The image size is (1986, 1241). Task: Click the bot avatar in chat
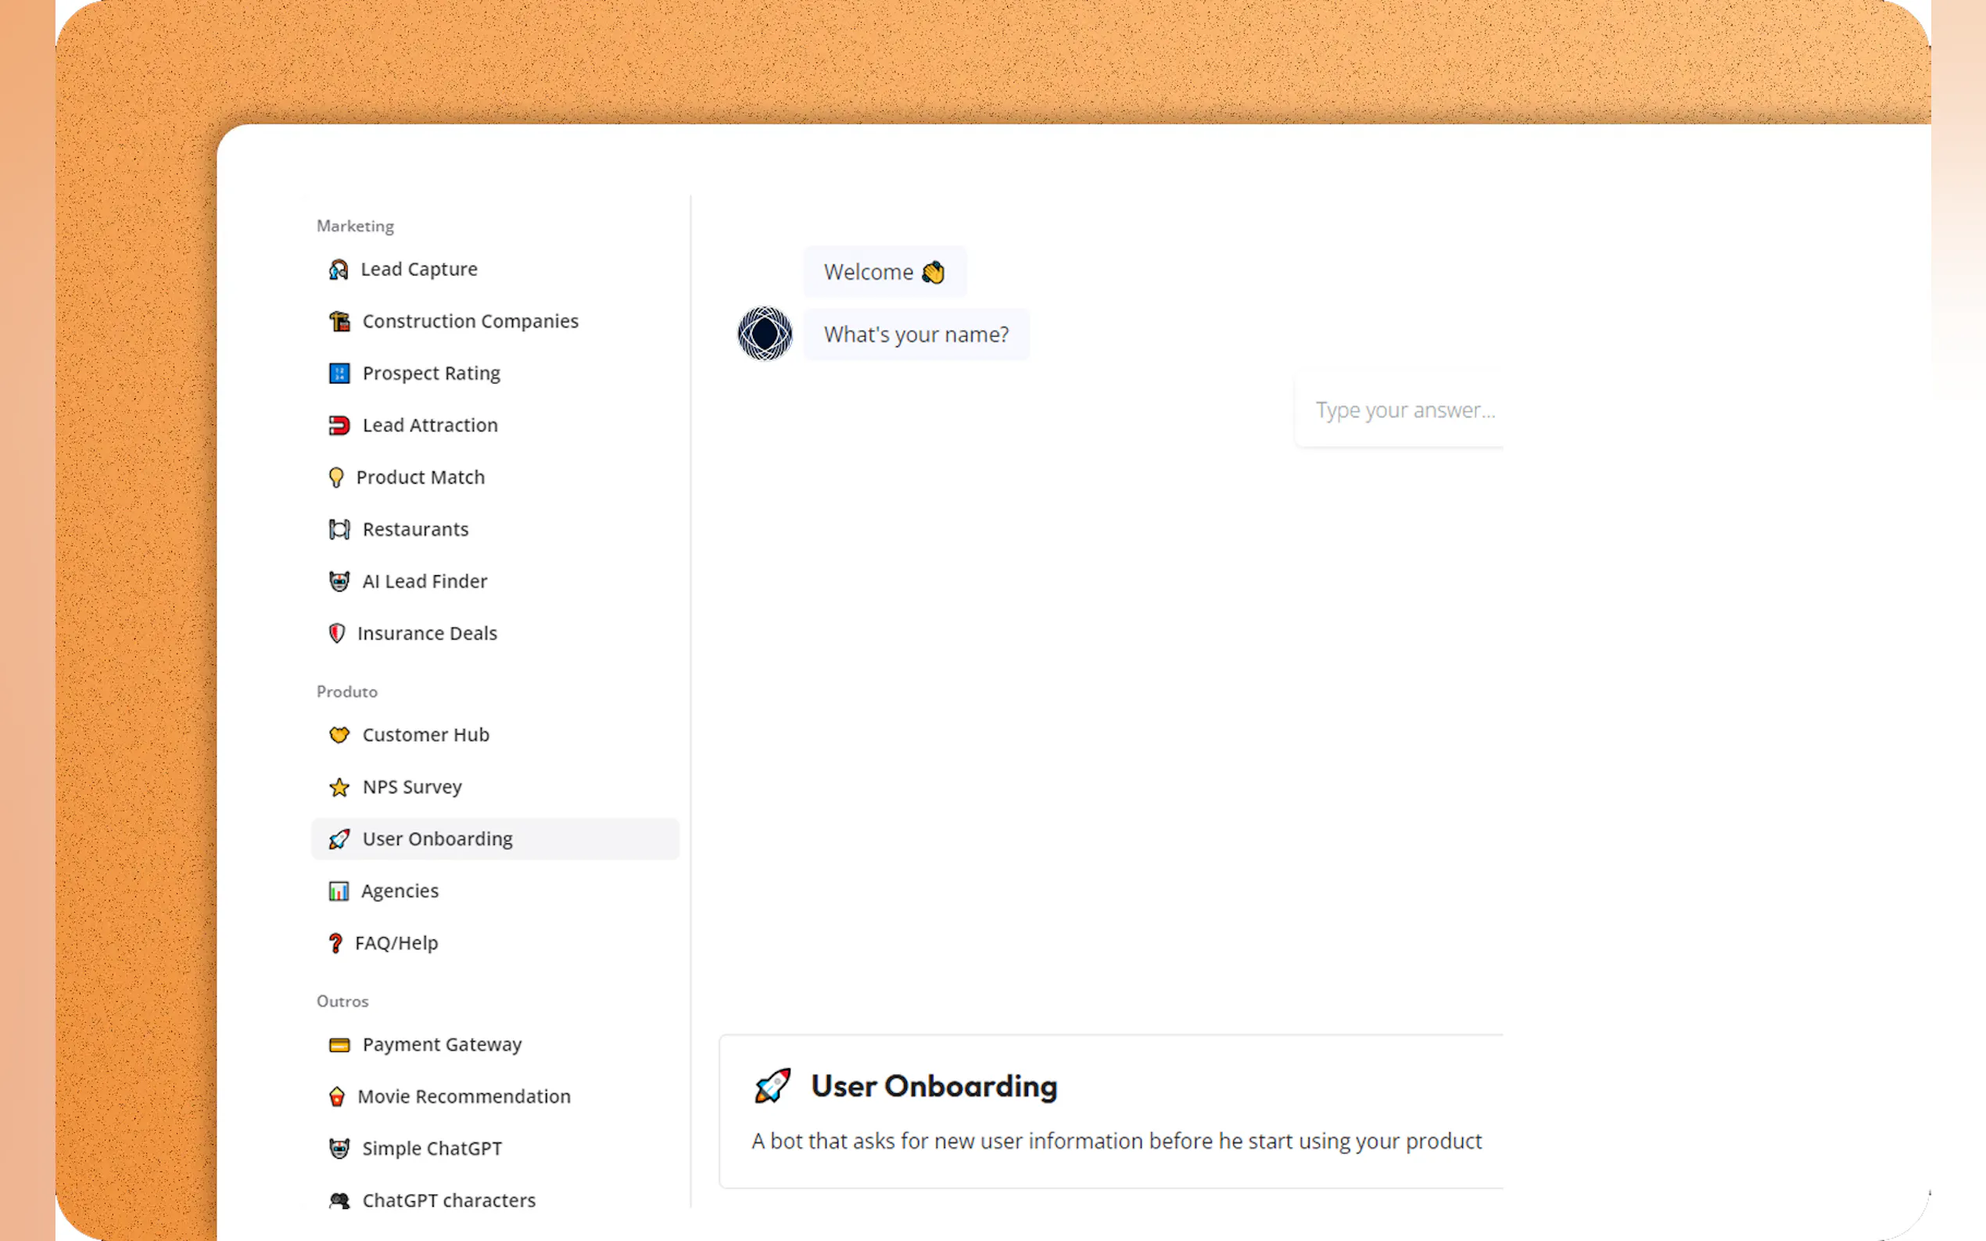click(x=765, y=334)
